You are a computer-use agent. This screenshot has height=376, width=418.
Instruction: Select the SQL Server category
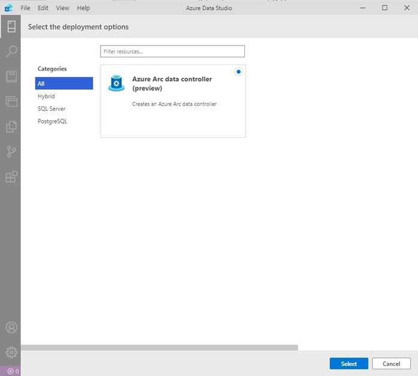[64, 109]
